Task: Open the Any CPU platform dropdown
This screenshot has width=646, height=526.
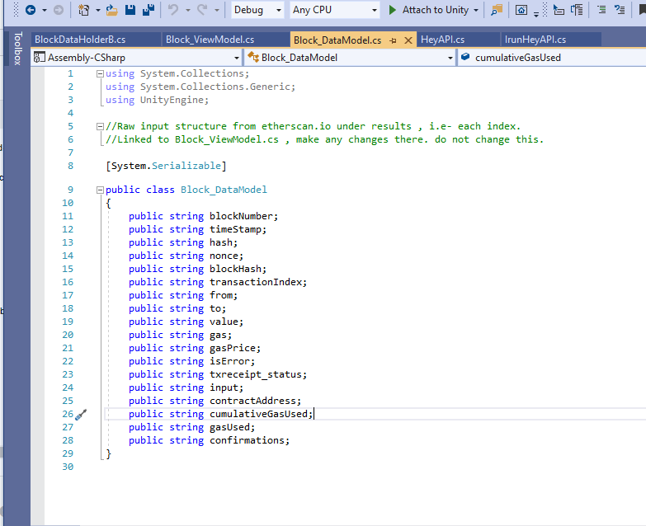Action: click(335, 10)
